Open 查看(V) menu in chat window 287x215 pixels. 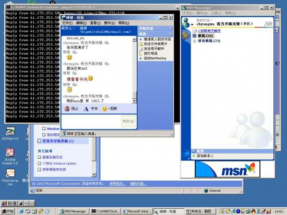pyautogui.click(x=95, y=23)
